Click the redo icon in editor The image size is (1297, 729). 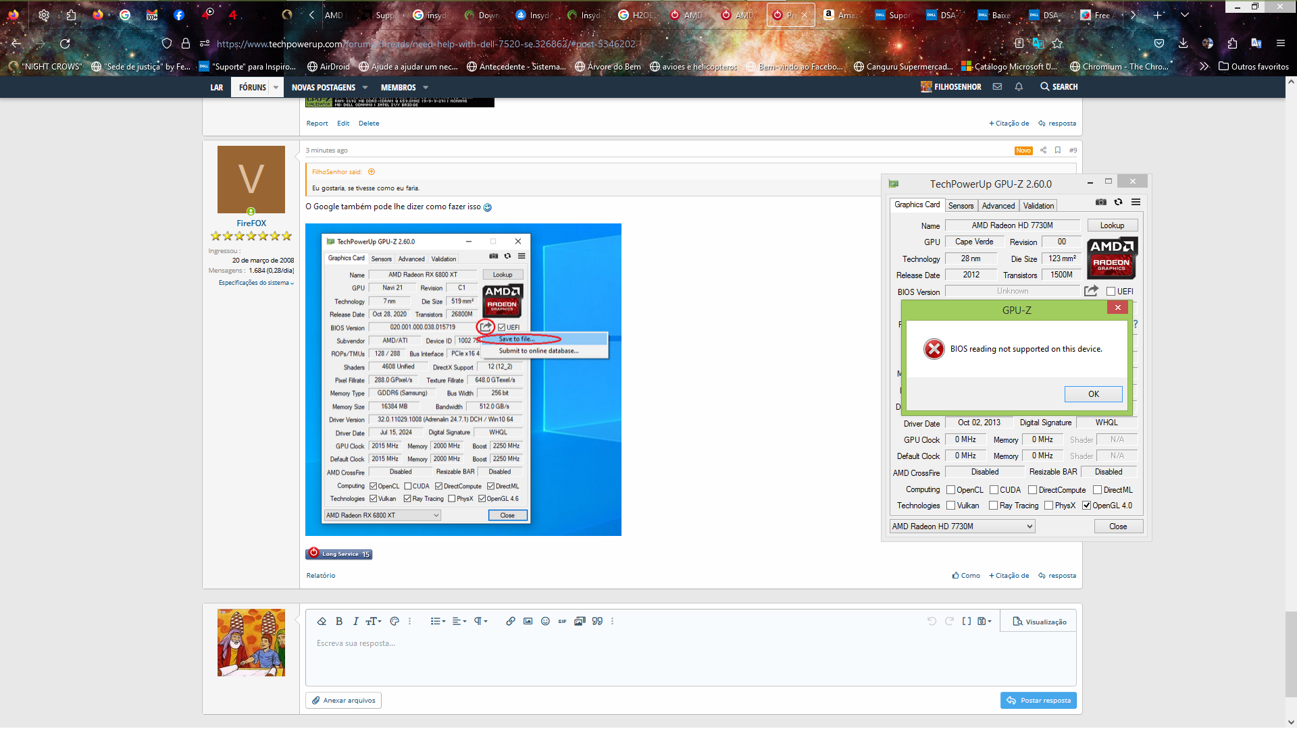point(949,621)
